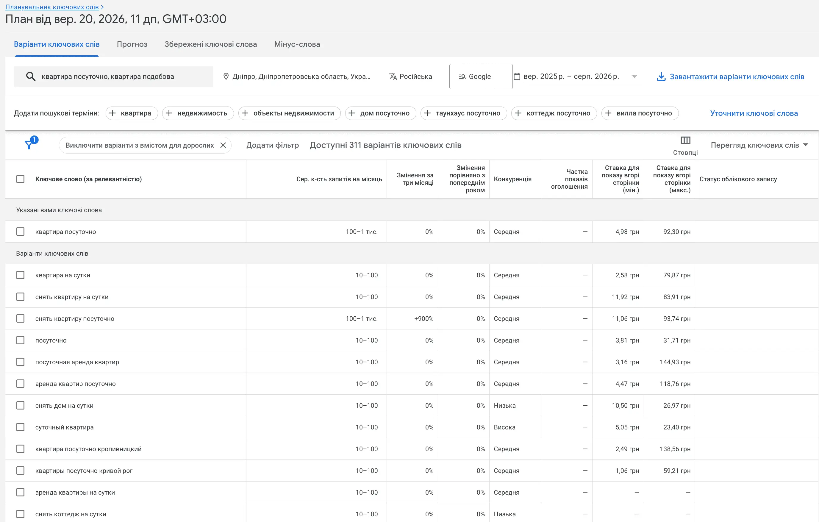Add the 'таунхаус посуточно' term chip
Screen dimensions: 819x522
[x=464, y=113]
